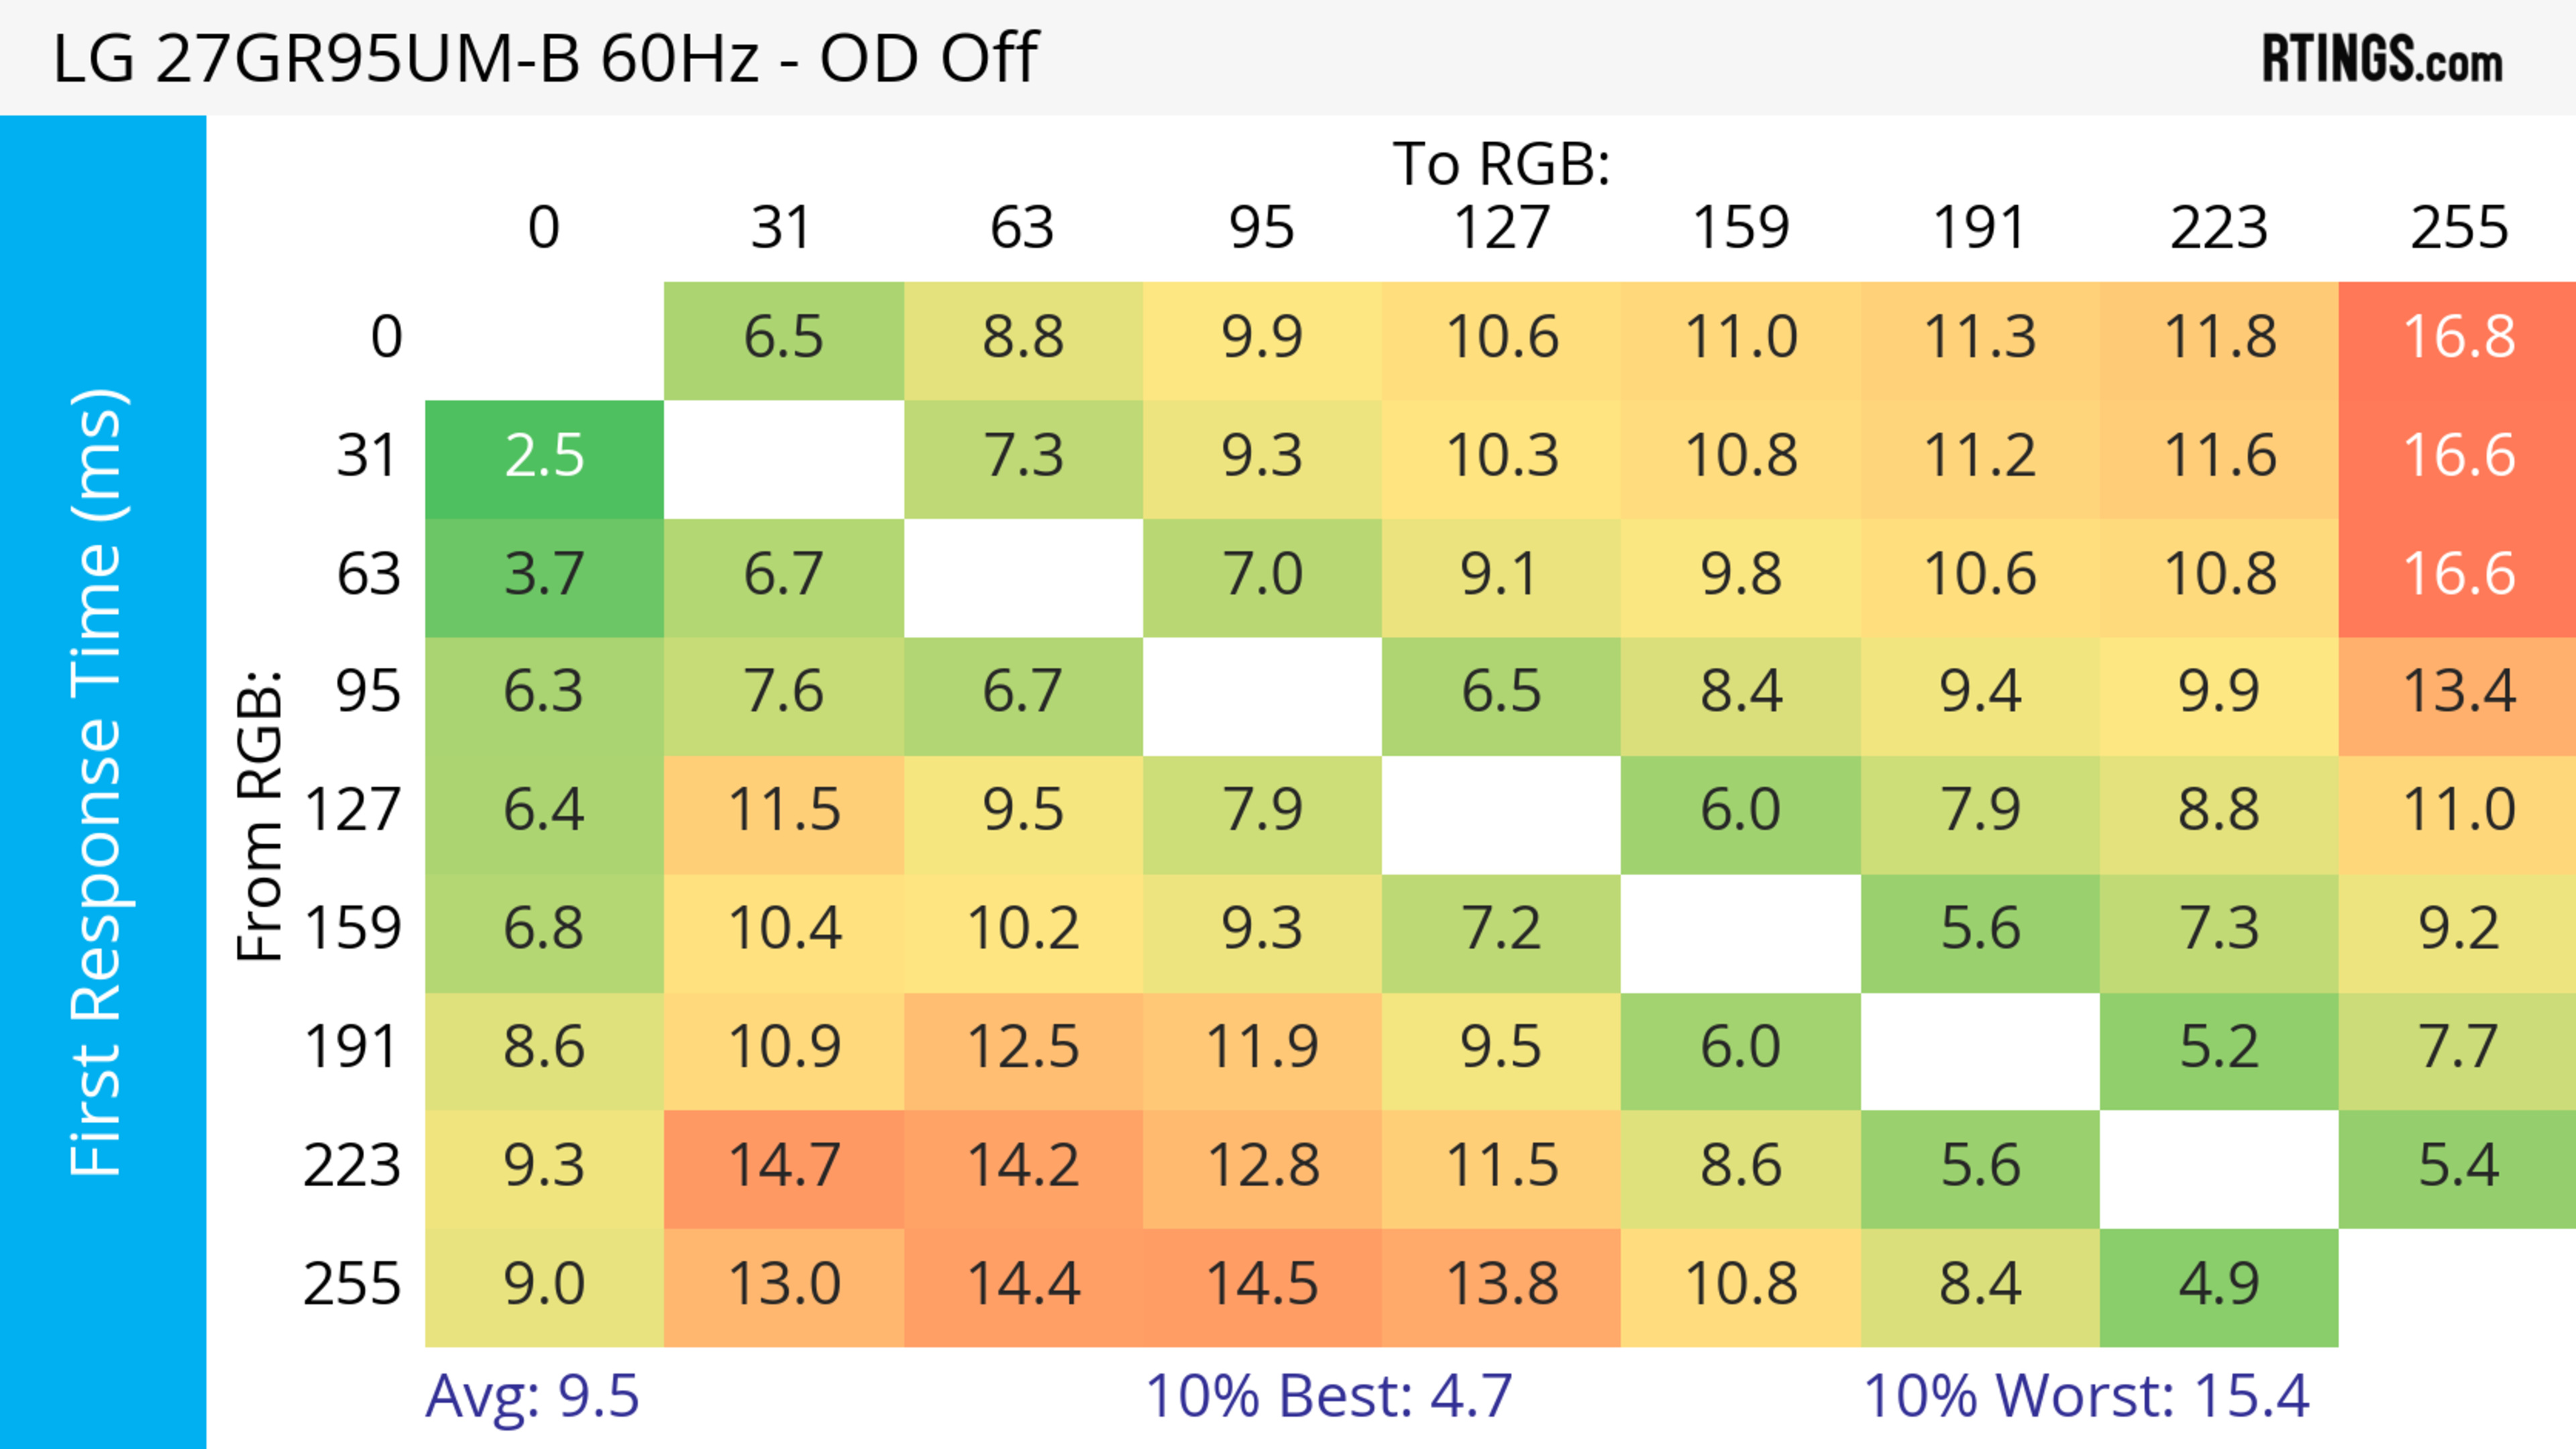Click row header 223
Viewport: 2576px width, 1449px height.
pyautogui.click(x=352, y=1165)
